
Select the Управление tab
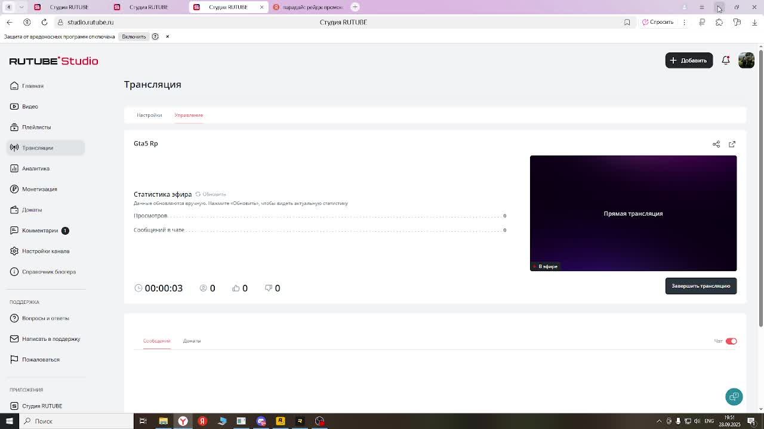coord(189,115)
